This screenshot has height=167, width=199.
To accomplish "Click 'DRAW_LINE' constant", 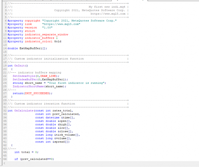I will pyautogui.click(x=48, y=76).
